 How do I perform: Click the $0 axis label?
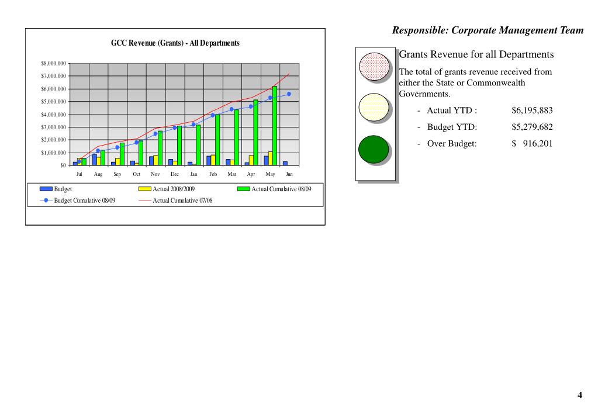pos(63,165)
